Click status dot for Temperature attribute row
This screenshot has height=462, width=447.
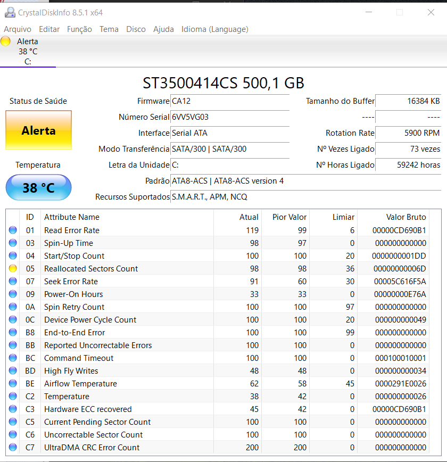pos(13,396)
